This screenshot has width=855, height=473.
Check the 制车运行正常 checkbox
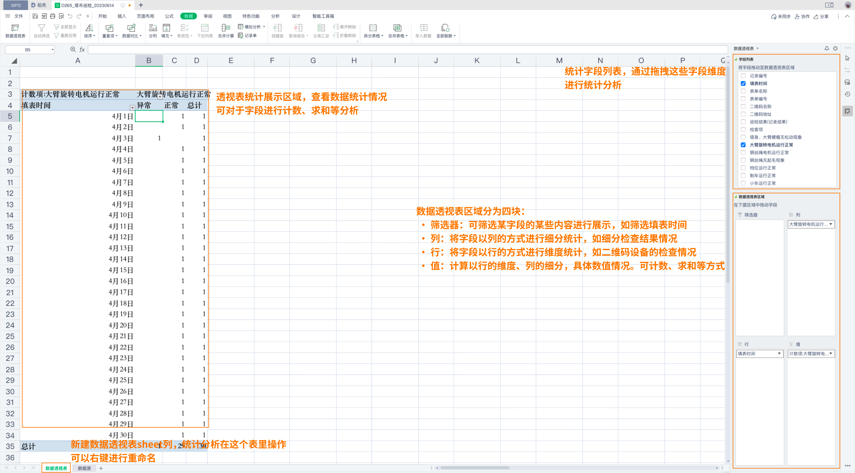[x=743, y=176]
